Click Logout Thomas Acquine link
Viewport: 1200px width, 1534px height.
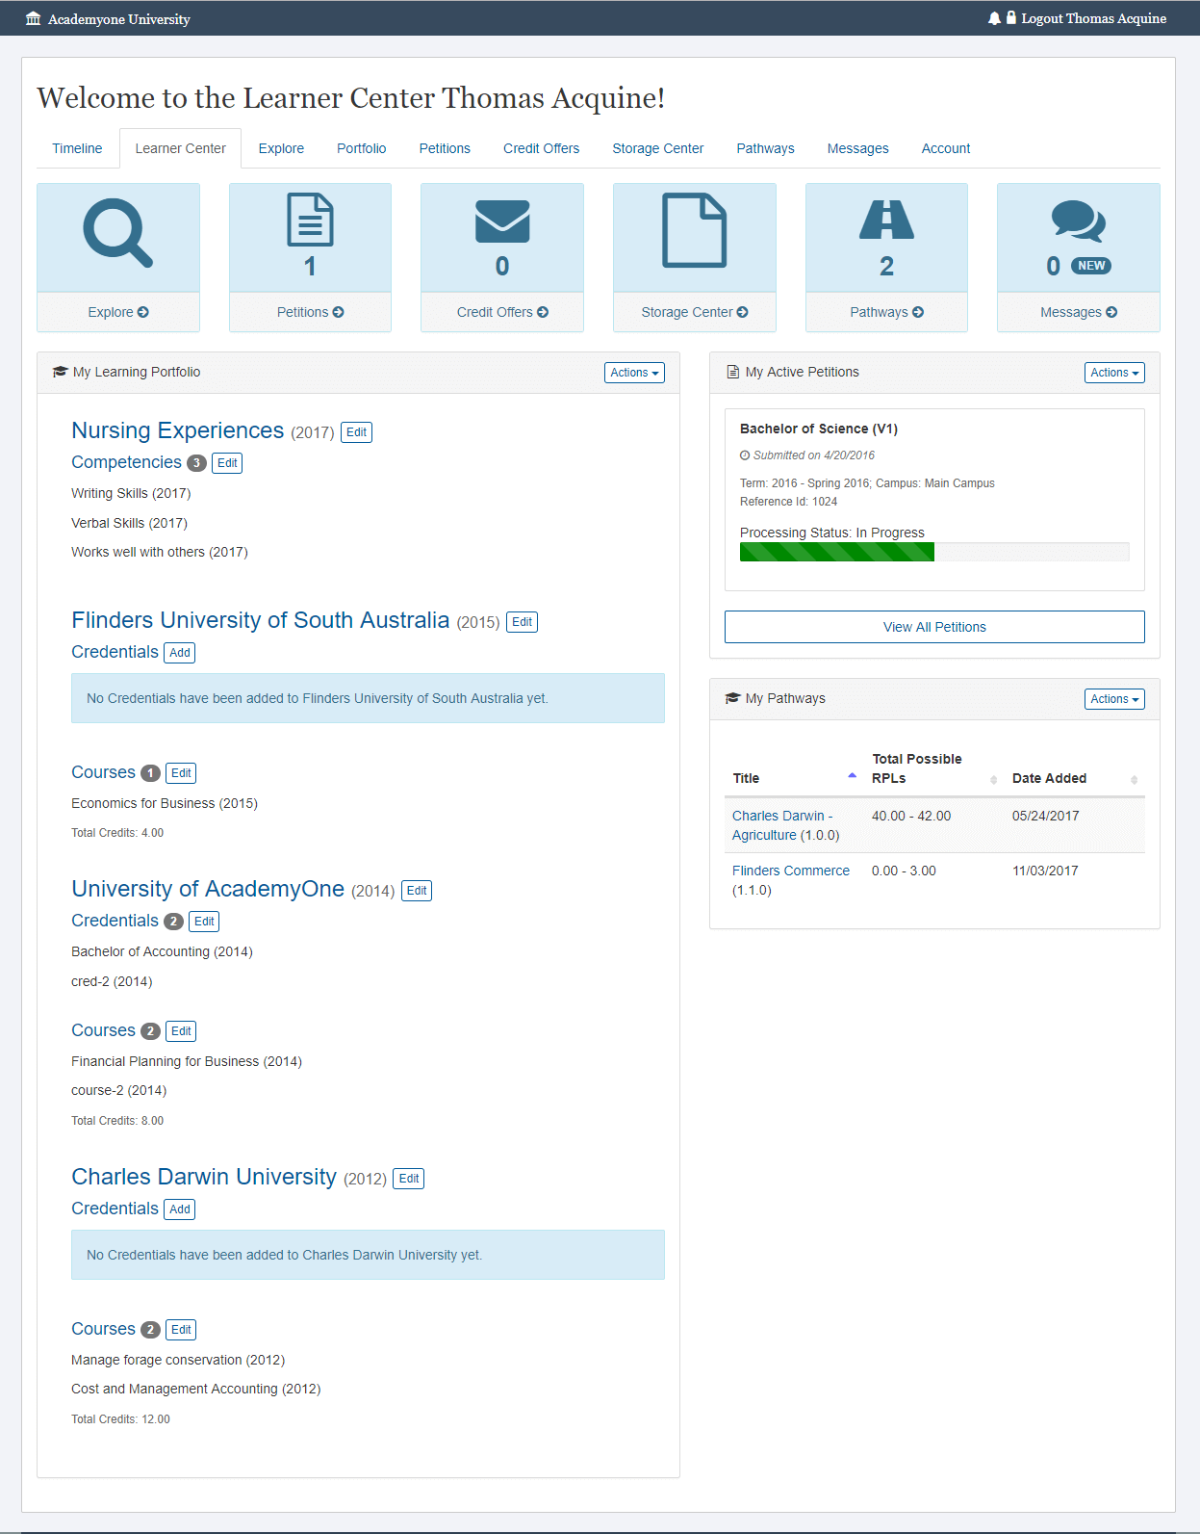pos(1093,18)
